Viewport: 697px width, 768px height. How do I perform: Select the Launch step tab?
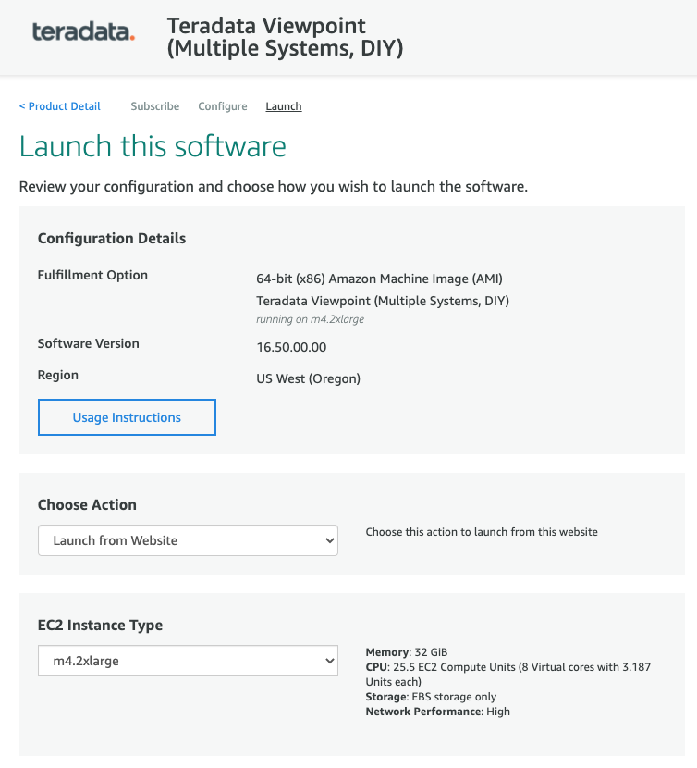click(x=284, y=106)
